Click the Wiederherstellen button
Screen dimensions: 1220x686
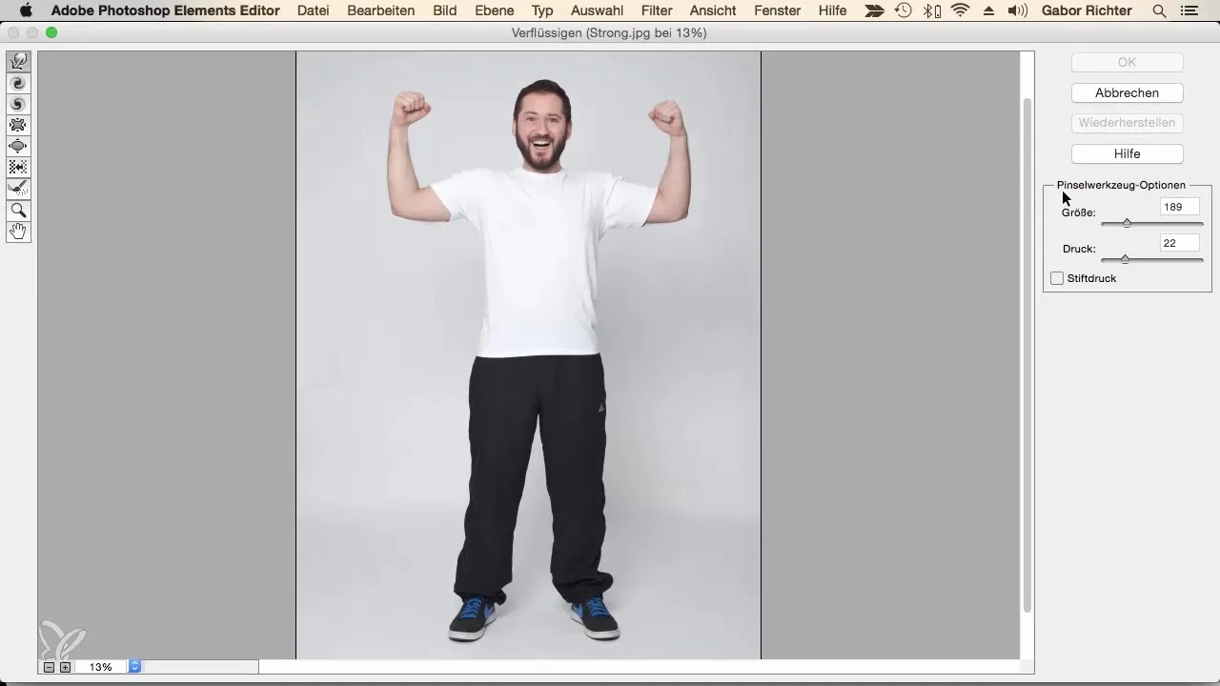coord(1128,123)
